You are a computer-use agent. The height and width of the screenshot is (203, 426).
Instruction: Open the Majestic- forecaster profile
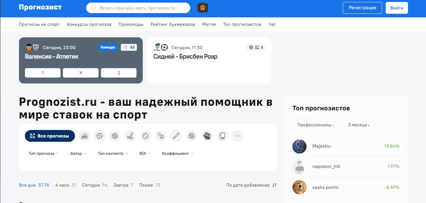pyautogui.click(x=322, y=146)
